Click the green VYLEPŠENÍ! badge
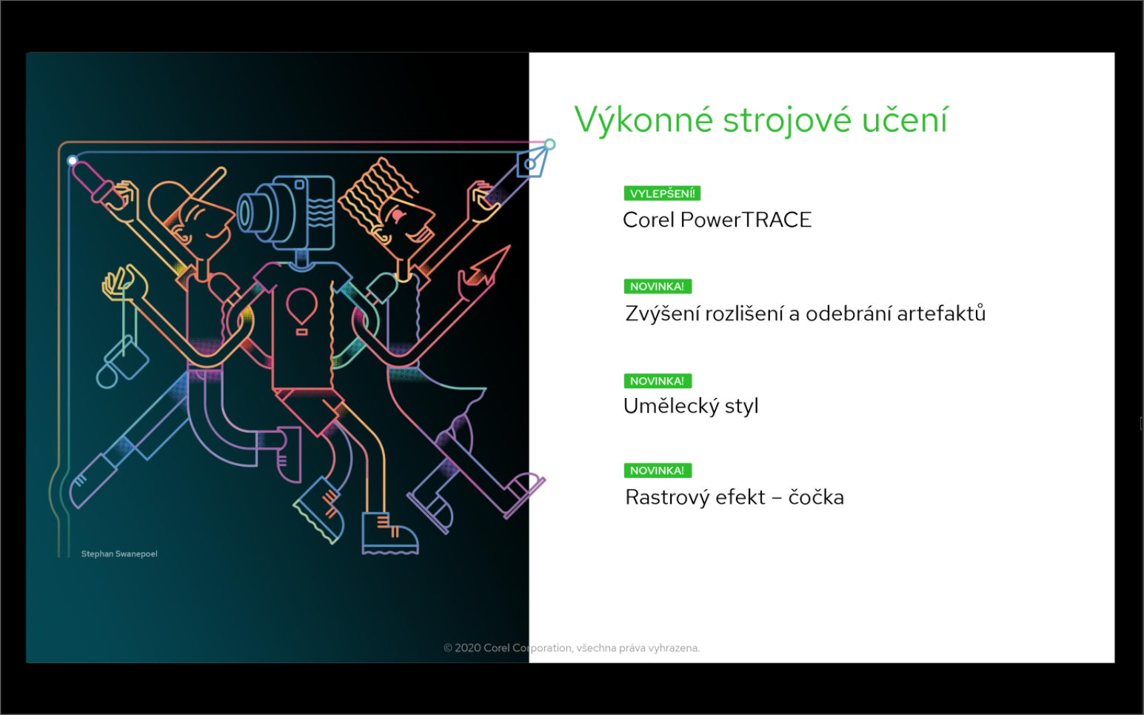This screenshot has height=715, width=1144. pos(662,193)
